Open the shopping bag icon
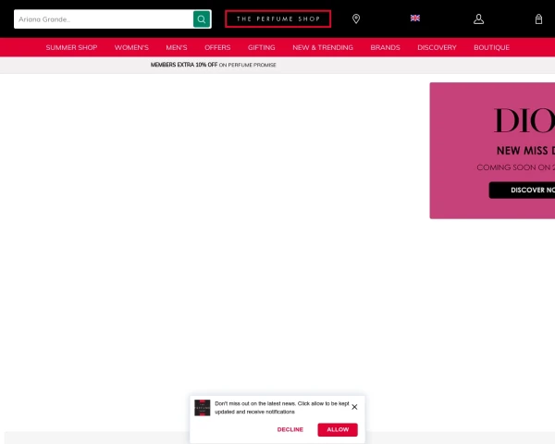 (538, 19)
